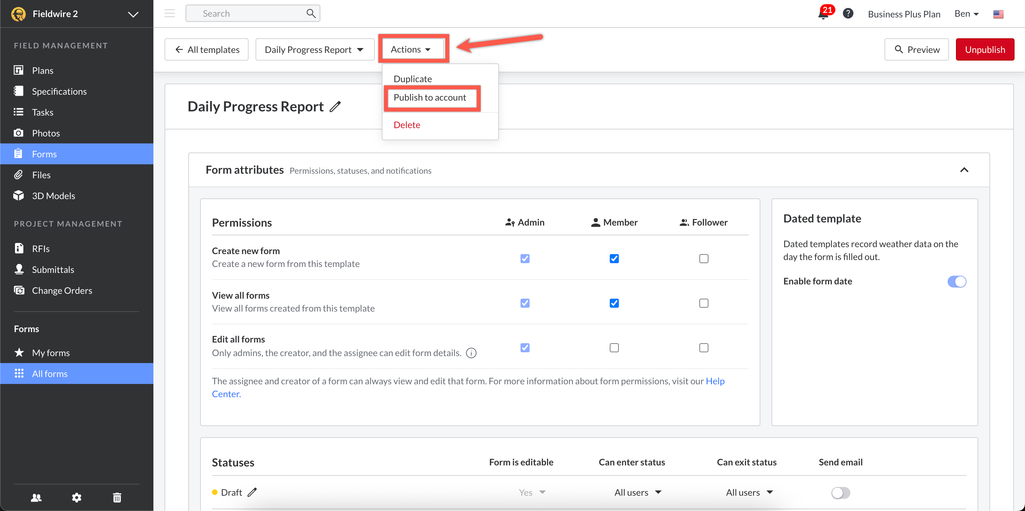The image size is (1025, 511).
Task: Select Publish to account from Actions menu
Action: (x=430, y=98)
